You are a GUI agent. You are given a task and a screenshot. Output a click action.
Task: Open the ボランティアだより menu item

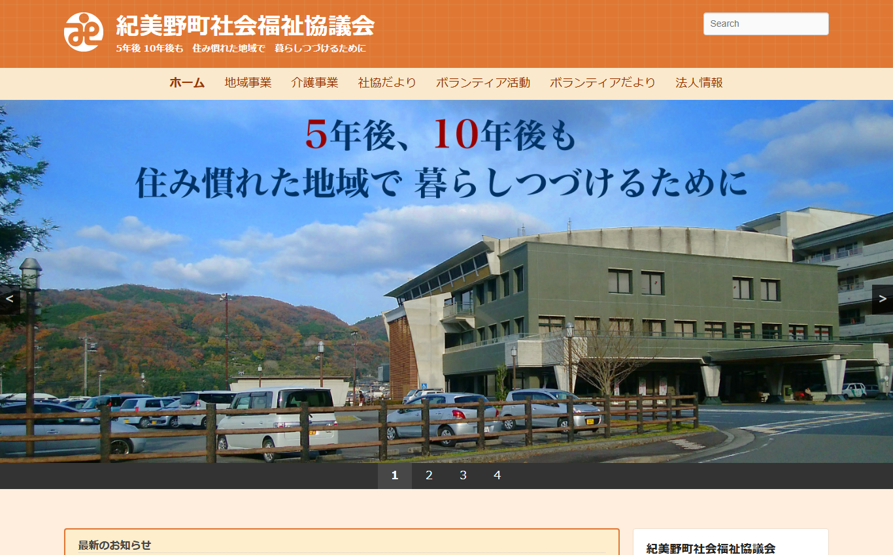pos(602,83)
